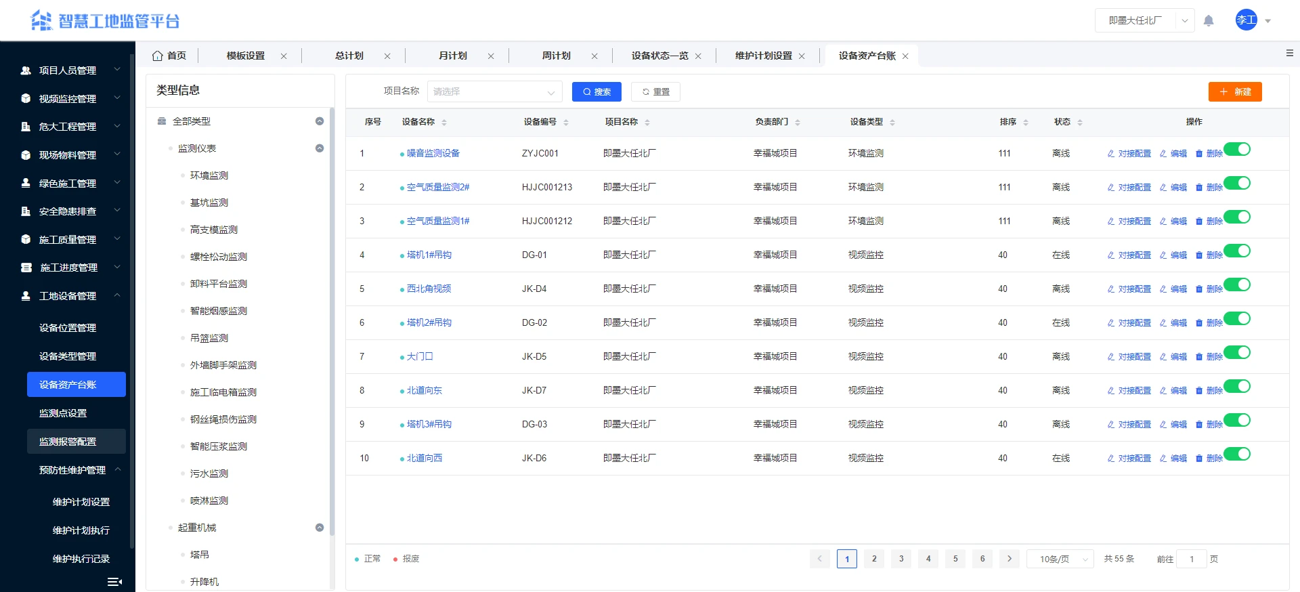
Task: Click 编辑 for 塔机1#吊钩
Action: point(1173,255)
